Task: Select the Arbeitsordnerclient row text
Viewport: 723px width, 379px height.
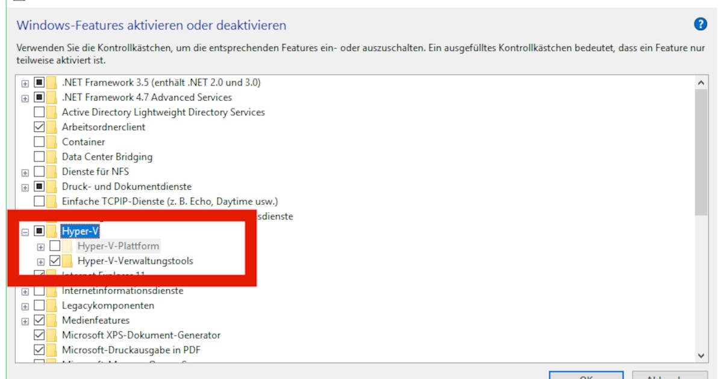Action: point(104,127)
